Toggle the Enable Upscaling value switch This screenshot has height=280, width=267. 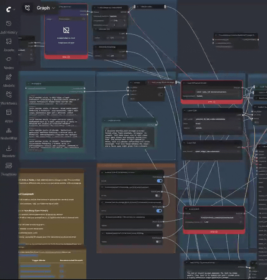pos(158,226)
